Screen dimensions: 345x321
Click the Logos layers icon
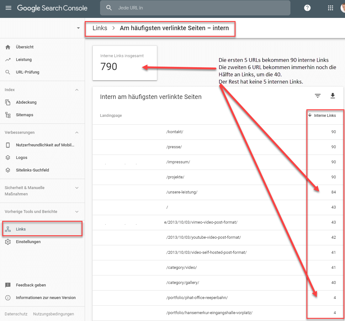tap(8, 158)
